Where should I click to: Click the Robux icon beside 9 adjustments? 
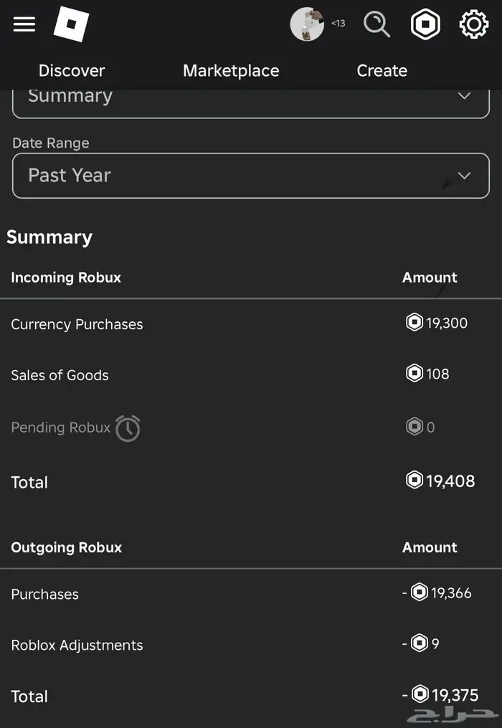(x=420, y=643)
